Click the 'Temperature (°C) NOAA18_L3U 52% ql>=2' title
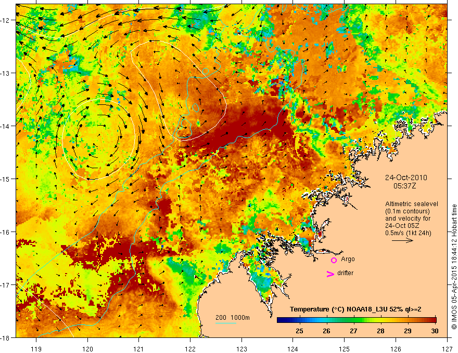The height and width of the screenshot is (353, 458). 355,309
